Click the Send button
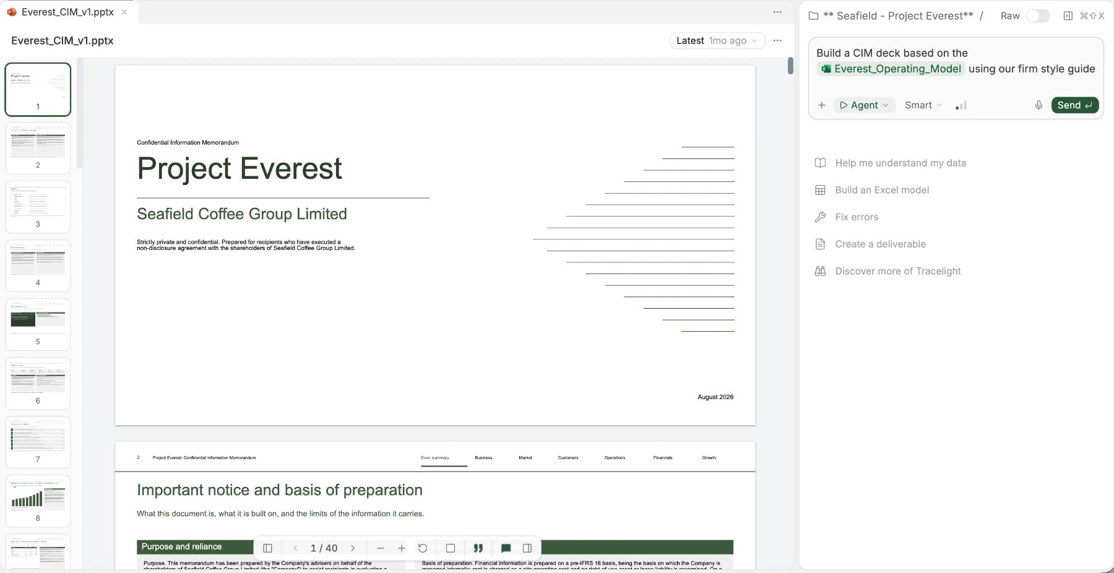 click(x=1075, y=105)
